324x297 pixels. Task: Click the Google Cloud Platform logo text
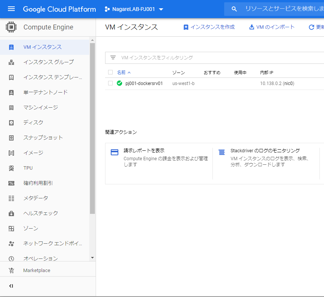(59, 9)
